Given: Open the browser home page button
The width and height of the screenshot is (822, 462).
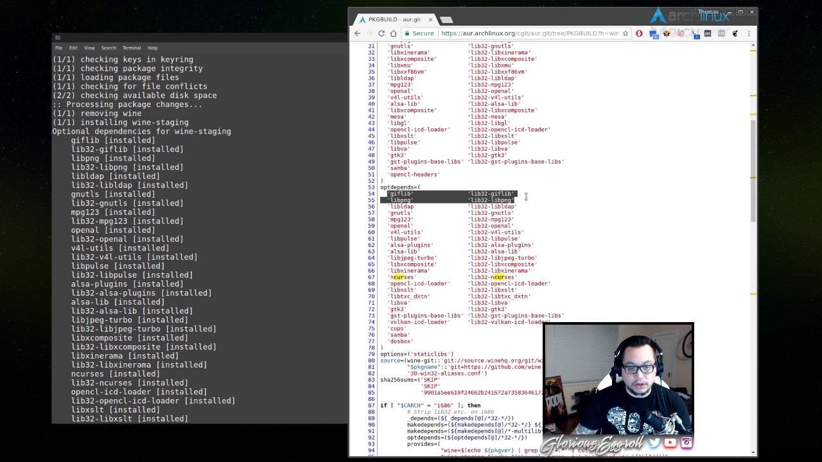Looking at the screenshot, I should pos(393,33).
